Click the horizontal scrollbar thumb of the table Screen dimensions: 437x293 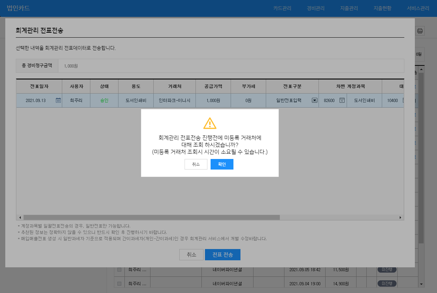click(x=151, y=217)
